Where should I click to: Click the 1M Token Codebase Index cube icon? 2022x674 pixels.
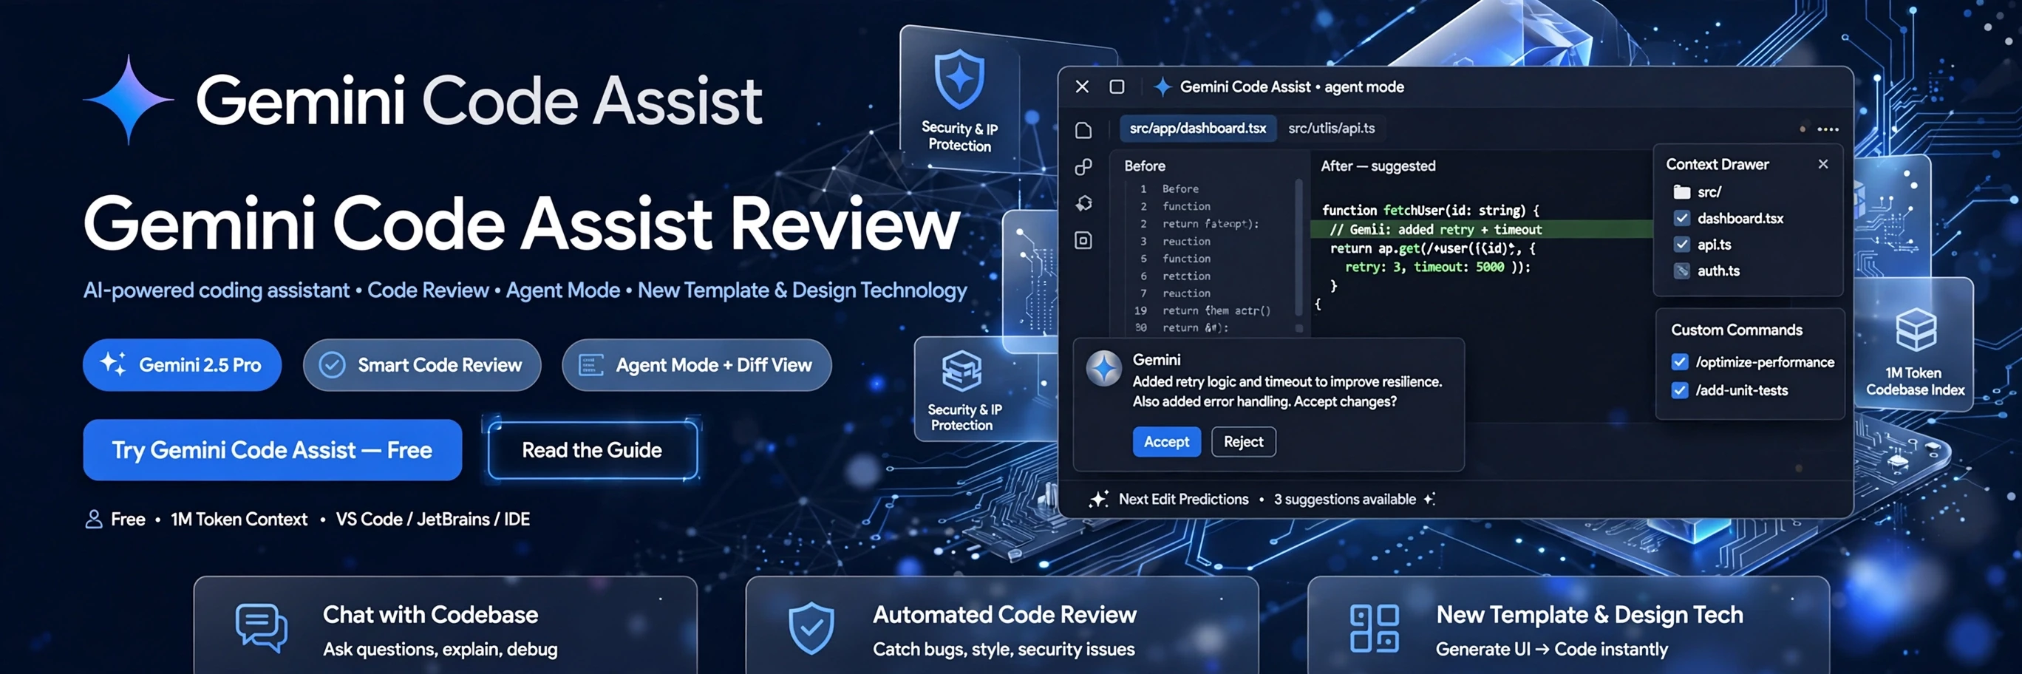pyautogui.click(x=1916, y=330)
